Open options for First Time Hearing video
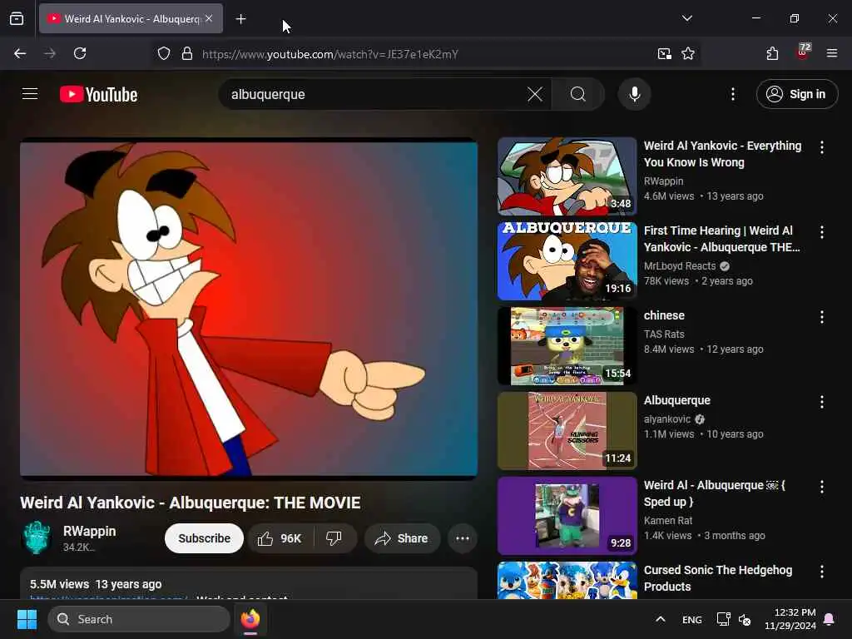Screen dimensions: 852x639 [x=821, y=232]
